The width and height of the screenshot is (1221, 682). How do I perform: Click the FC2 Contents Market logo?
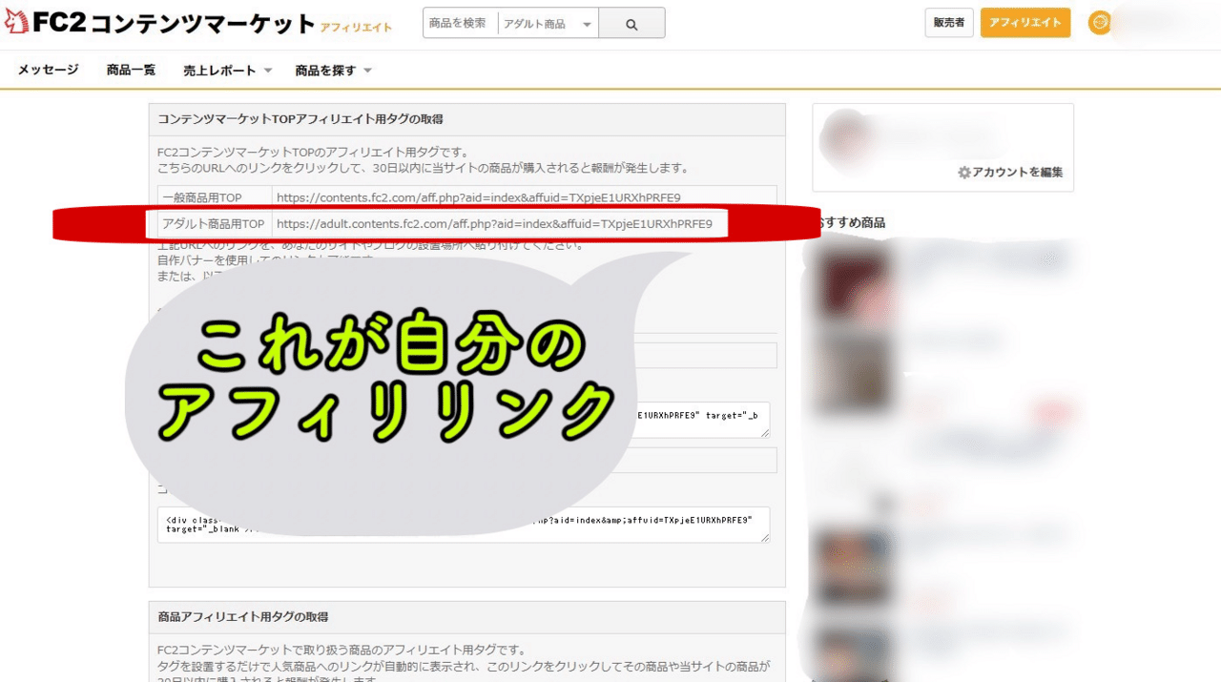pyautogui.click(x=160, y=24)
